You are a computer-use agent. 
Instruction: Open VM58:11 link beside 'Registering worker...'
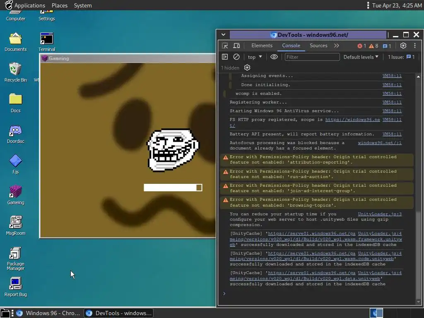tap(392, 102)
